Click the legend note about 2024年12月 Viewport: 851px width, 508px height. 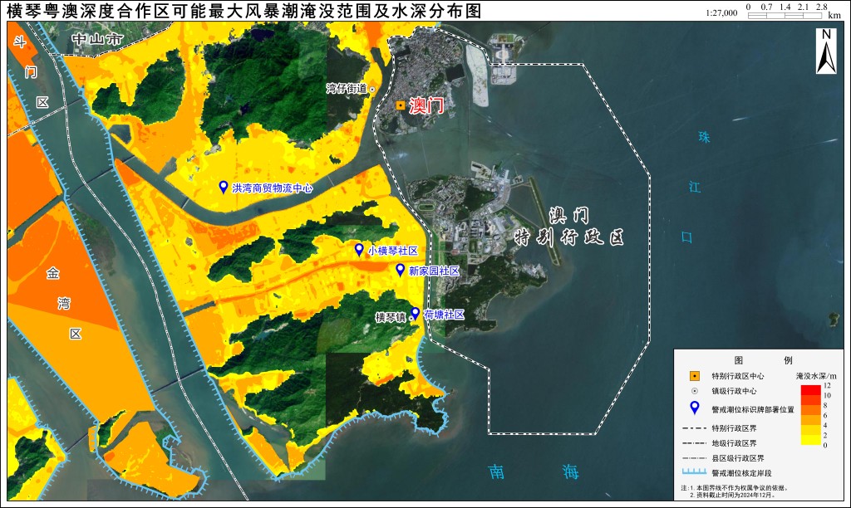pos(733,495)
